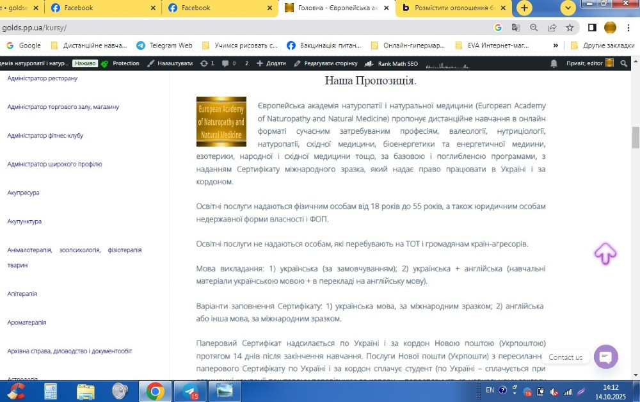Click the purple scroll-to-top arrow

click(x=605, y=255)
